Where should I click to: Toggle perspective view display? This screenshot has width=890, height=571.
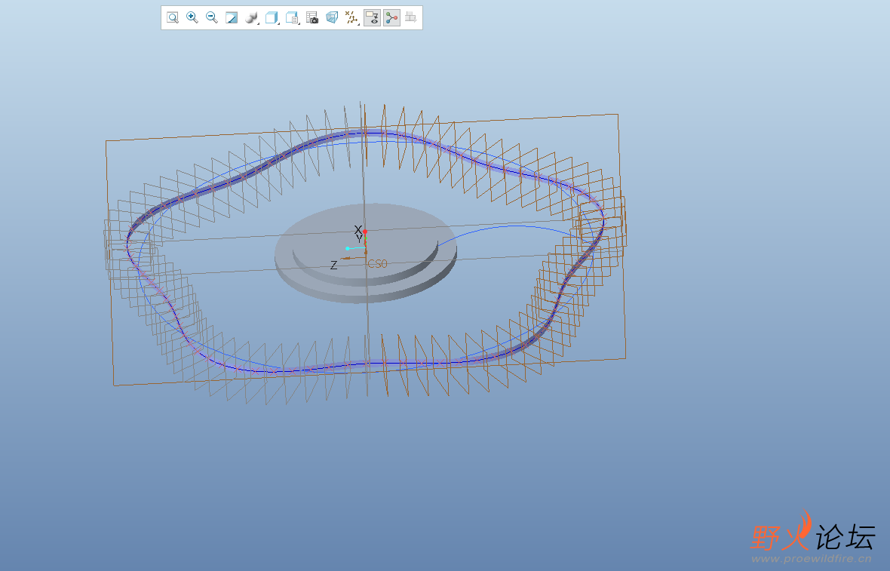[x=332, y=17]
